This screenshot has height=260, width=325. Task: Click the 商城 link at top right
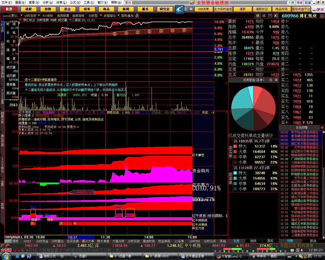[299, 3]
